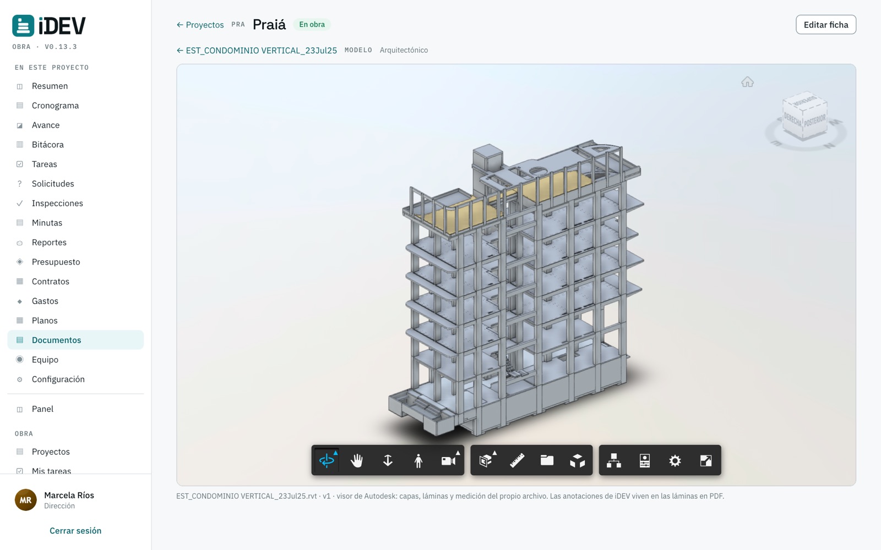The width and height of the screenshot is (881, 550).
Task: Go back to Proyectos link
Action: point(200,25)
